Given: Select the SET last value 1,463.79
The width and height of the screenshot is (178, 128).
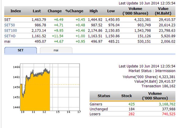Looking at the screenshot, I should click(39, 20).
